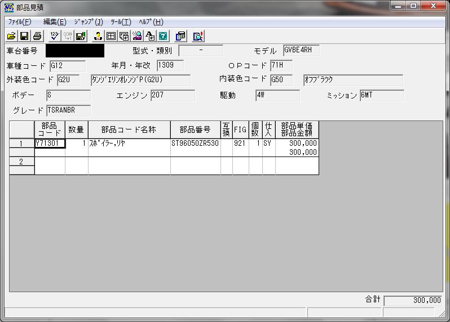Viewport: 450px width, 322px height.
Task: Click the save-with-pen disk icon
Action: tap(81, 36)
